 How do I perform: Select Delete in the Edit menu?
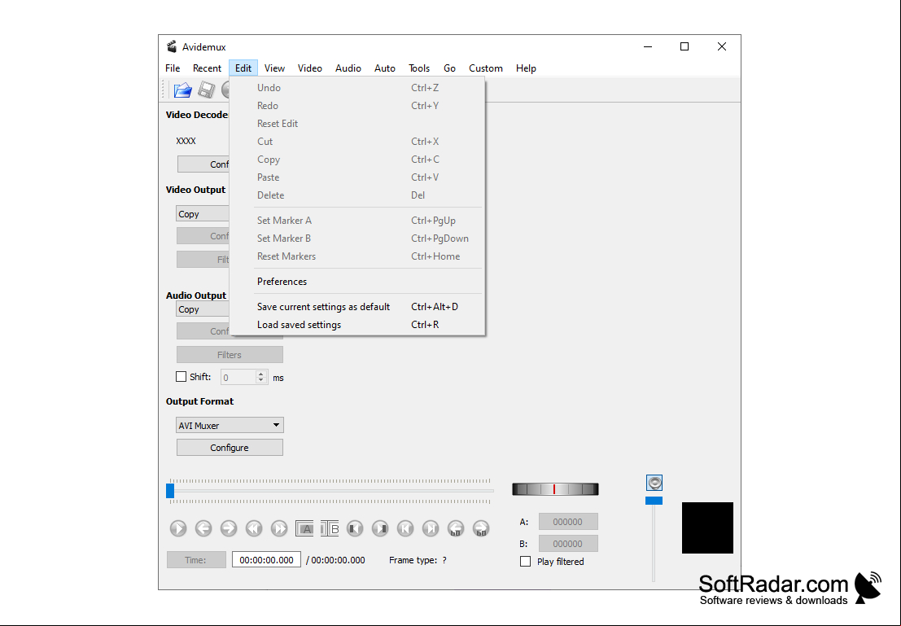(x=357, y=195)
